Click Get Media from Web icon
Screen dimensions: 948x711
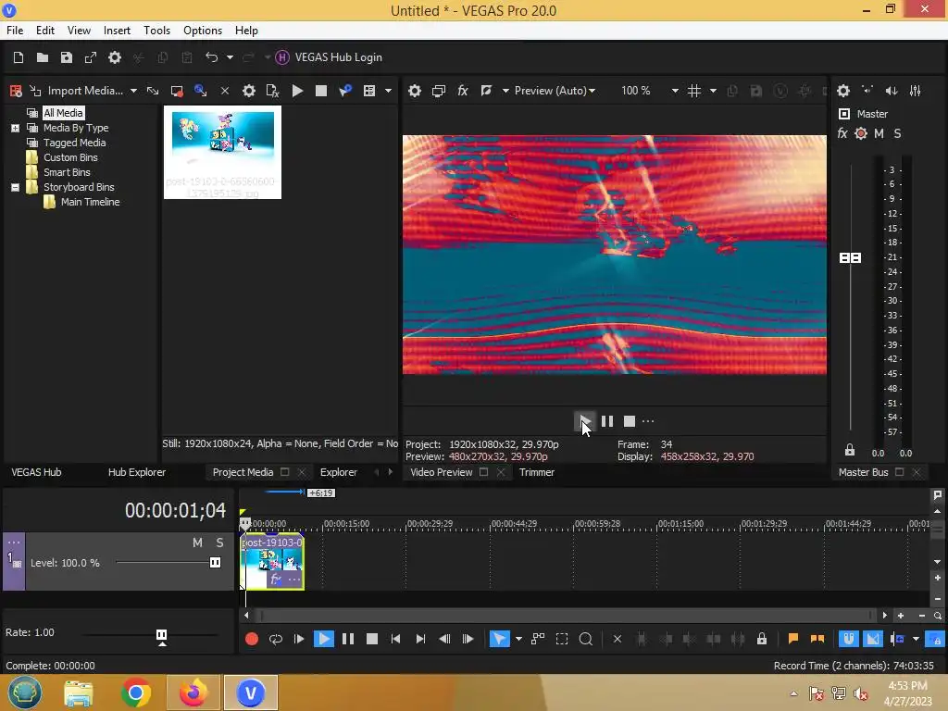[200, 91]
